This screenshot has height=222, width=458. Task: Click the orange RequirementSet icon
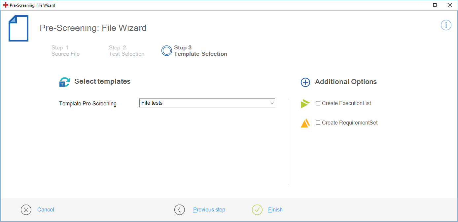pyautogui.click(x=305, y=123)
